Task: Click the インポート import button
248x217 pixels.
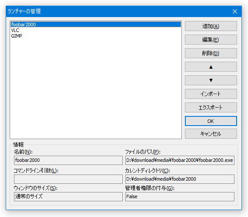Action: tap(211, 94)
